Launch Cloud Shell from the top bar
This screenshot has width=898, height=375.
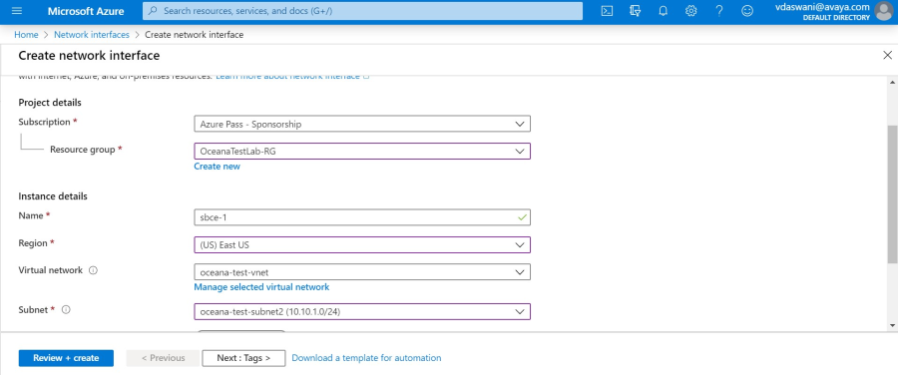607,11
